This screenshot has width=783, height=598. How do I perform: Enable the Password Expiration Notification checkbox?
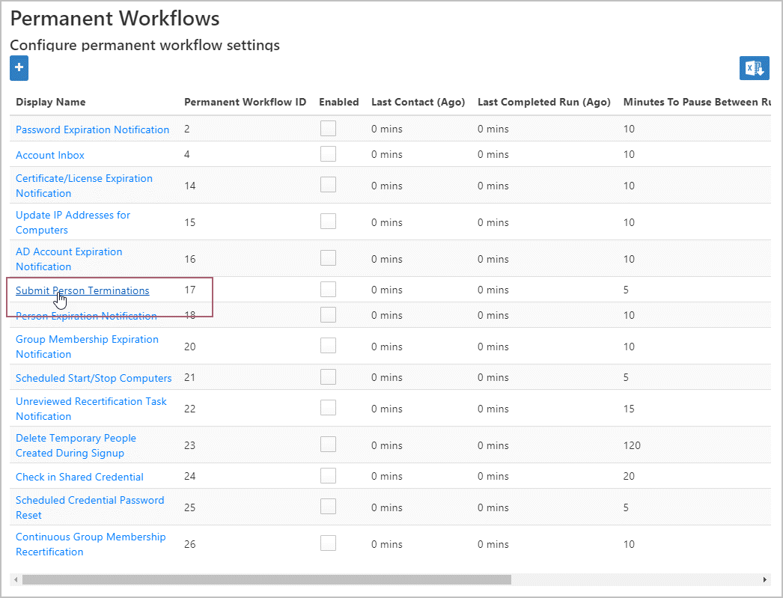328,129
